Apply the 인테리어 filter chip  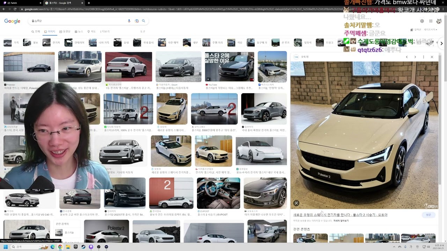75,43
